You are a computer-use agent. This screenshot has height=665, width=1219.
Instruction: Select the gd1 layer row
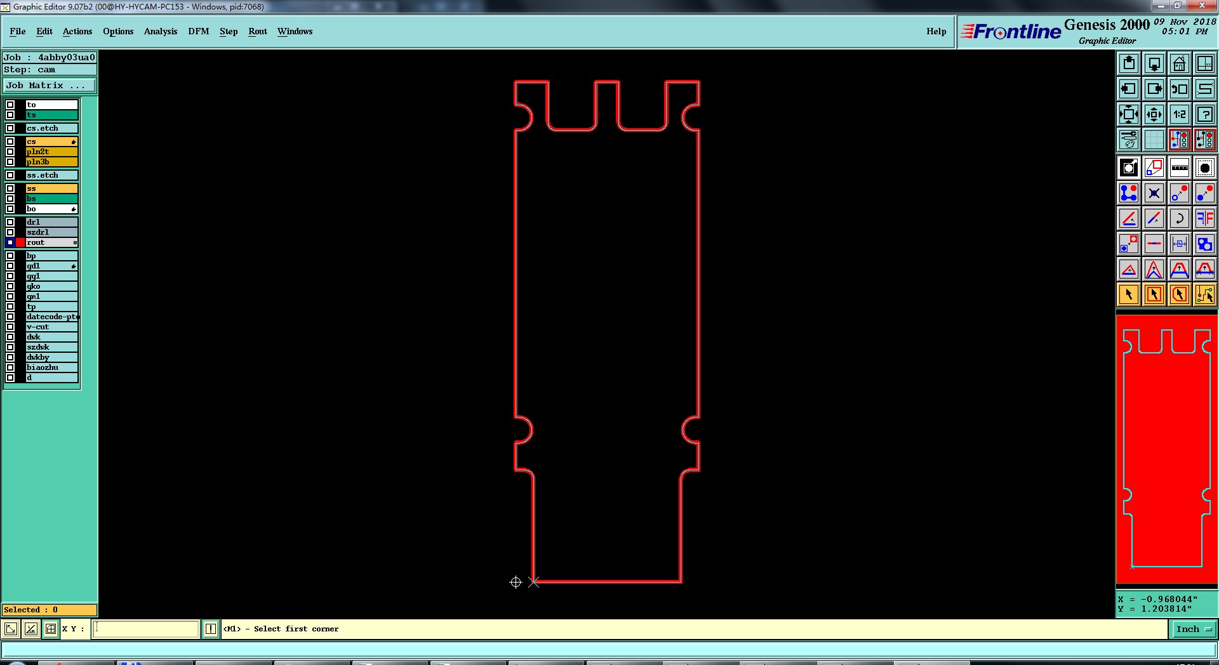(51, 266)
